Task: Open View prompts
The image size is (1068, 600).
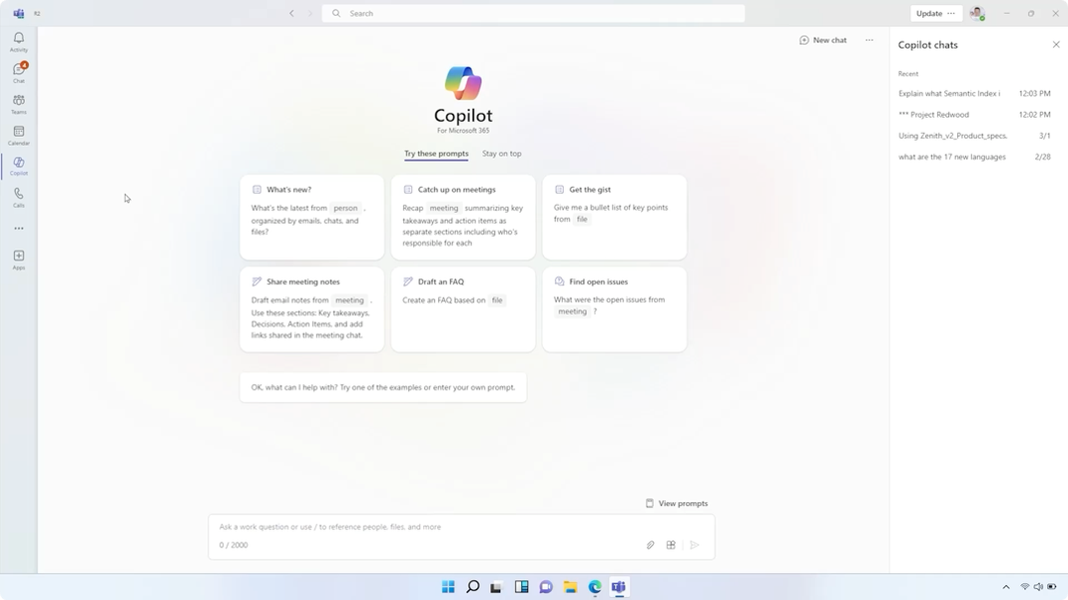Action: [677, 503]
